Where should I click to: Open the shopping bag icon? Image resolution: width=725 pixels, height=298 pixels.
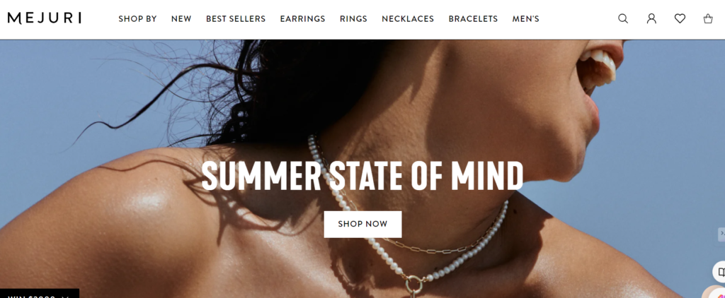[x=708, y=19]
